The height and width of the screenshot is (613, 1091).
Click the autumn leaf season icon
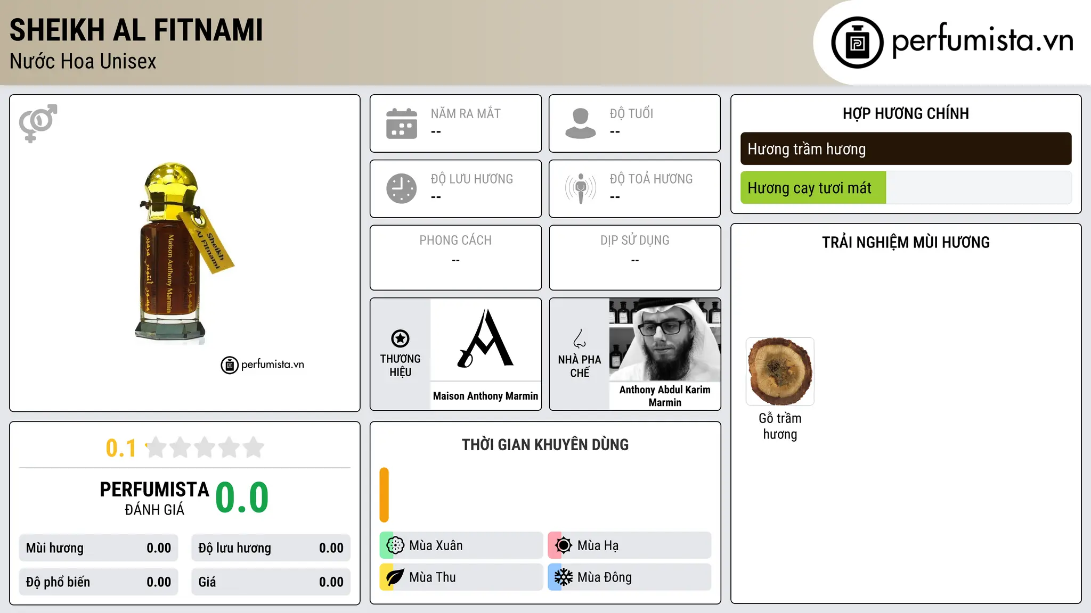pos(395,577)
